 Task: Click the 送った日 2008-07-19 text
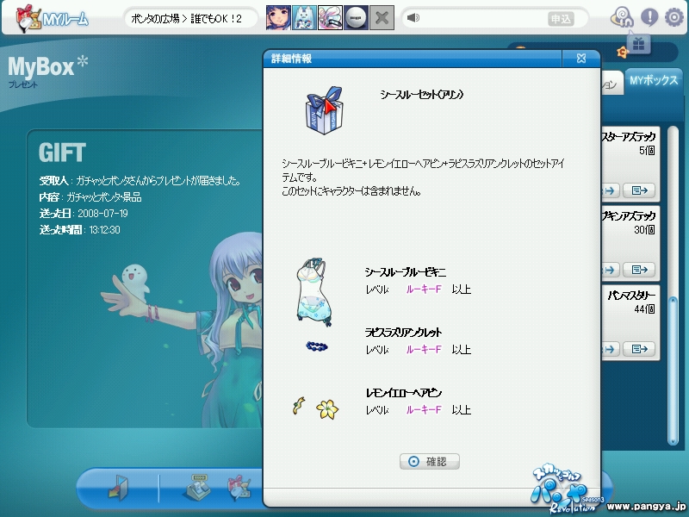(x=84, y=214)
